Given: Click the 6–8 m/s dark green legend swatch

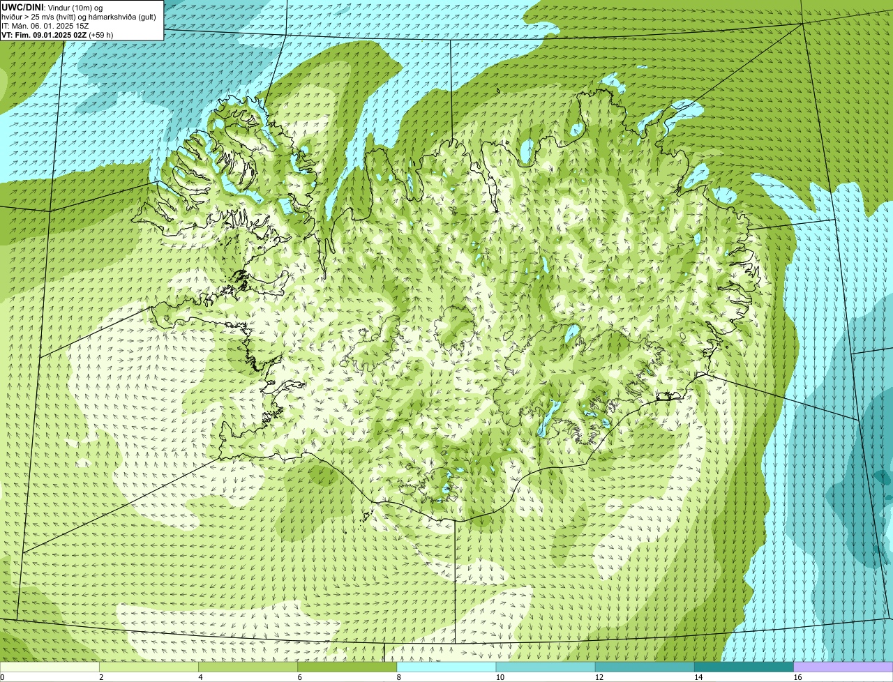Looking at the screenshot, I should 347,667.
